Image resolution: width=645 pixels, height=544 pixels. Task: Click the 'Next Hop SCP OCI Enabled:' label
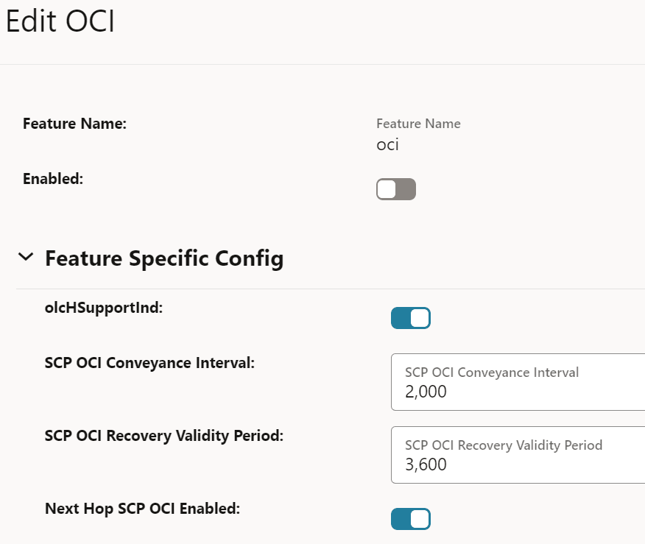click(142, 508)
